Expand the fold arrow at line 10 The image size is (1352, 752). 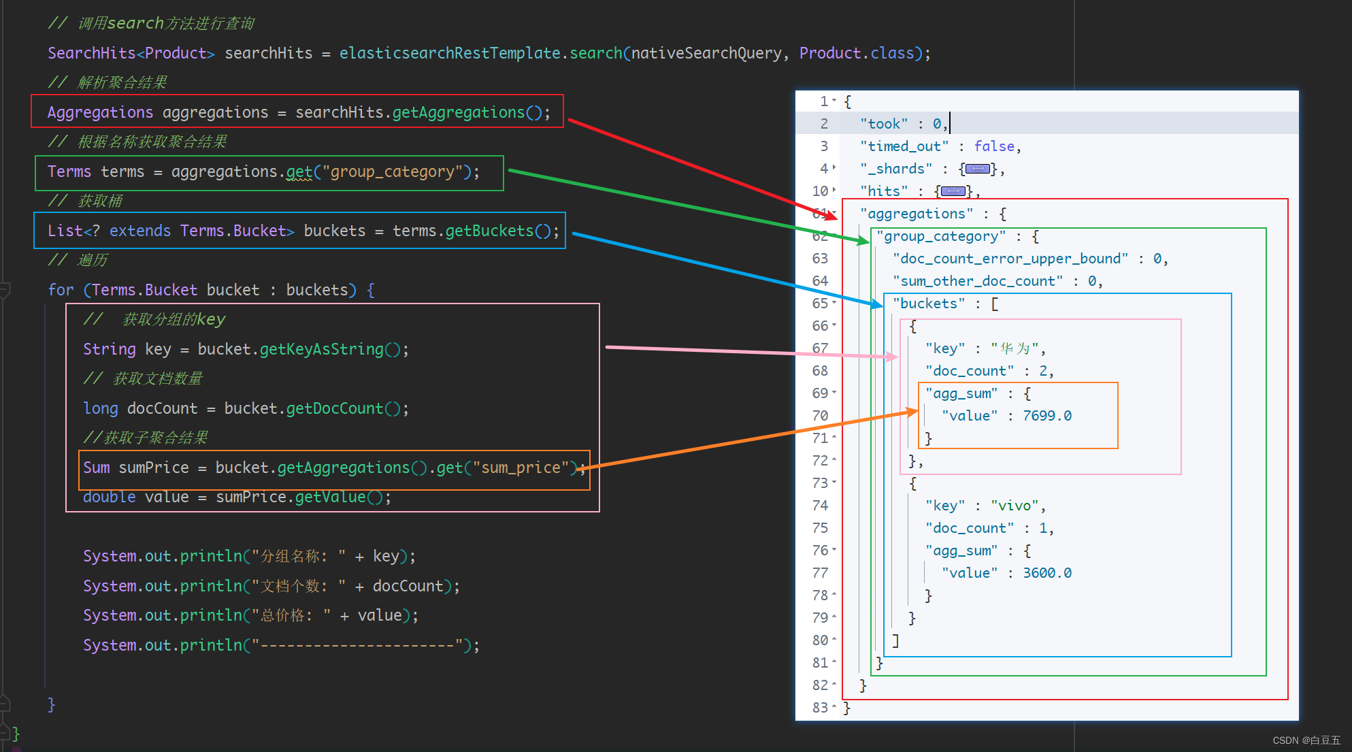(x=835, y=190)
